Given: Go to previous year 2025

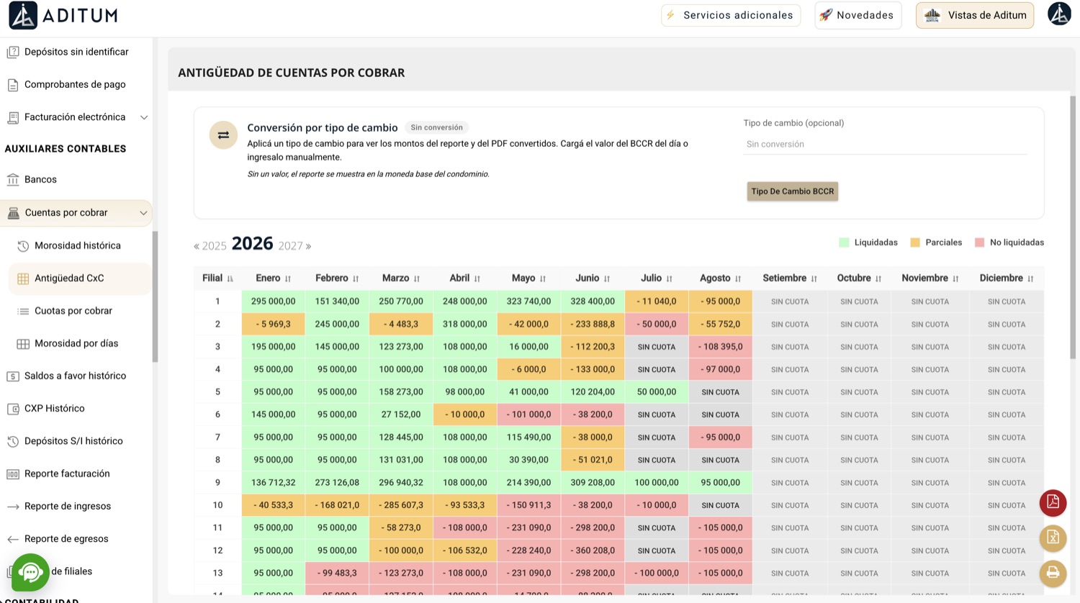Looking at the screenshot, I should (x=210, y=246).
